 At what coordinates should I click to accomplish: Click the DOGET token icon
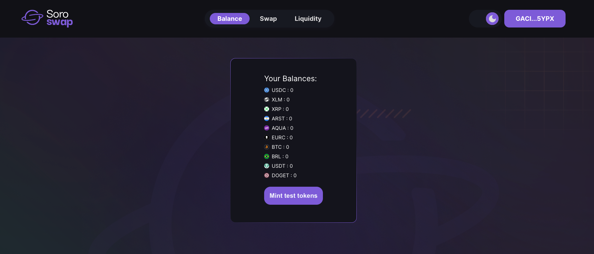click(x=267, y=175)
